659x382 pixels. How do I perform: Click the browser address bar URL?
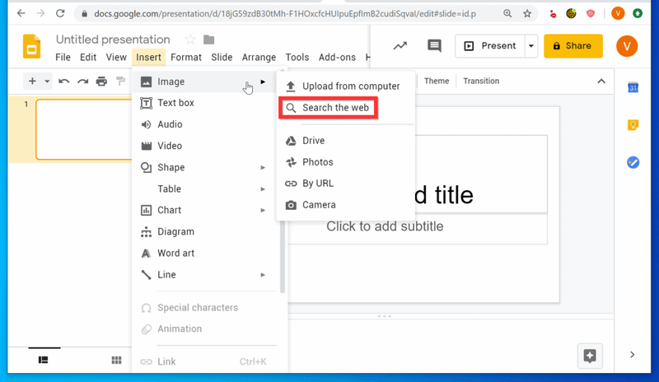tap(285, 14)
